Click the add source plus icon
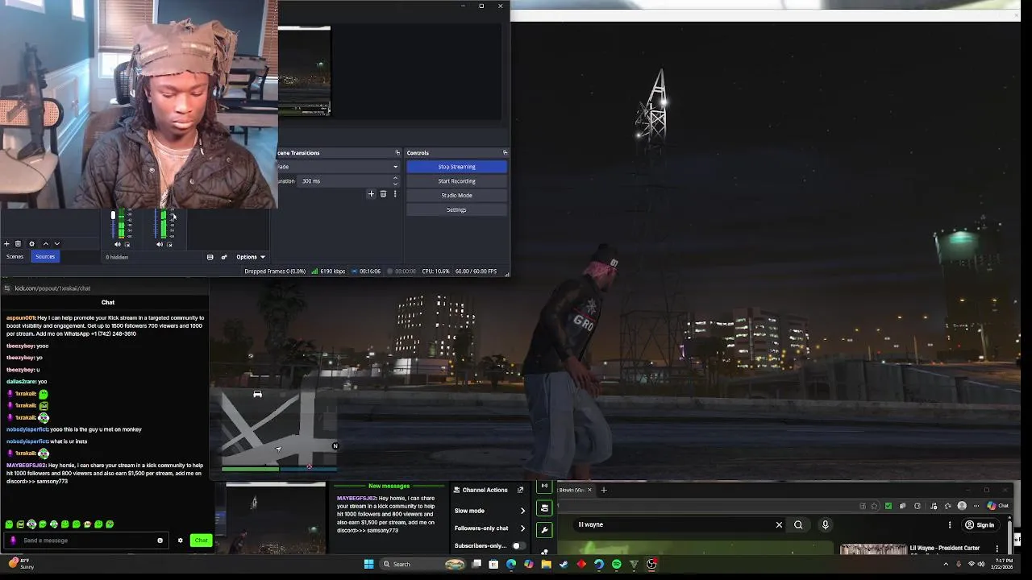 [6, 243]
